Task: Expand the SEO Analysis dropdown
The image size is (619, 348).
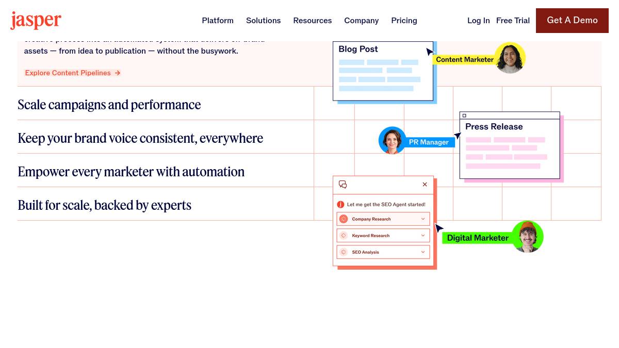Action: (x=423, y=252)
